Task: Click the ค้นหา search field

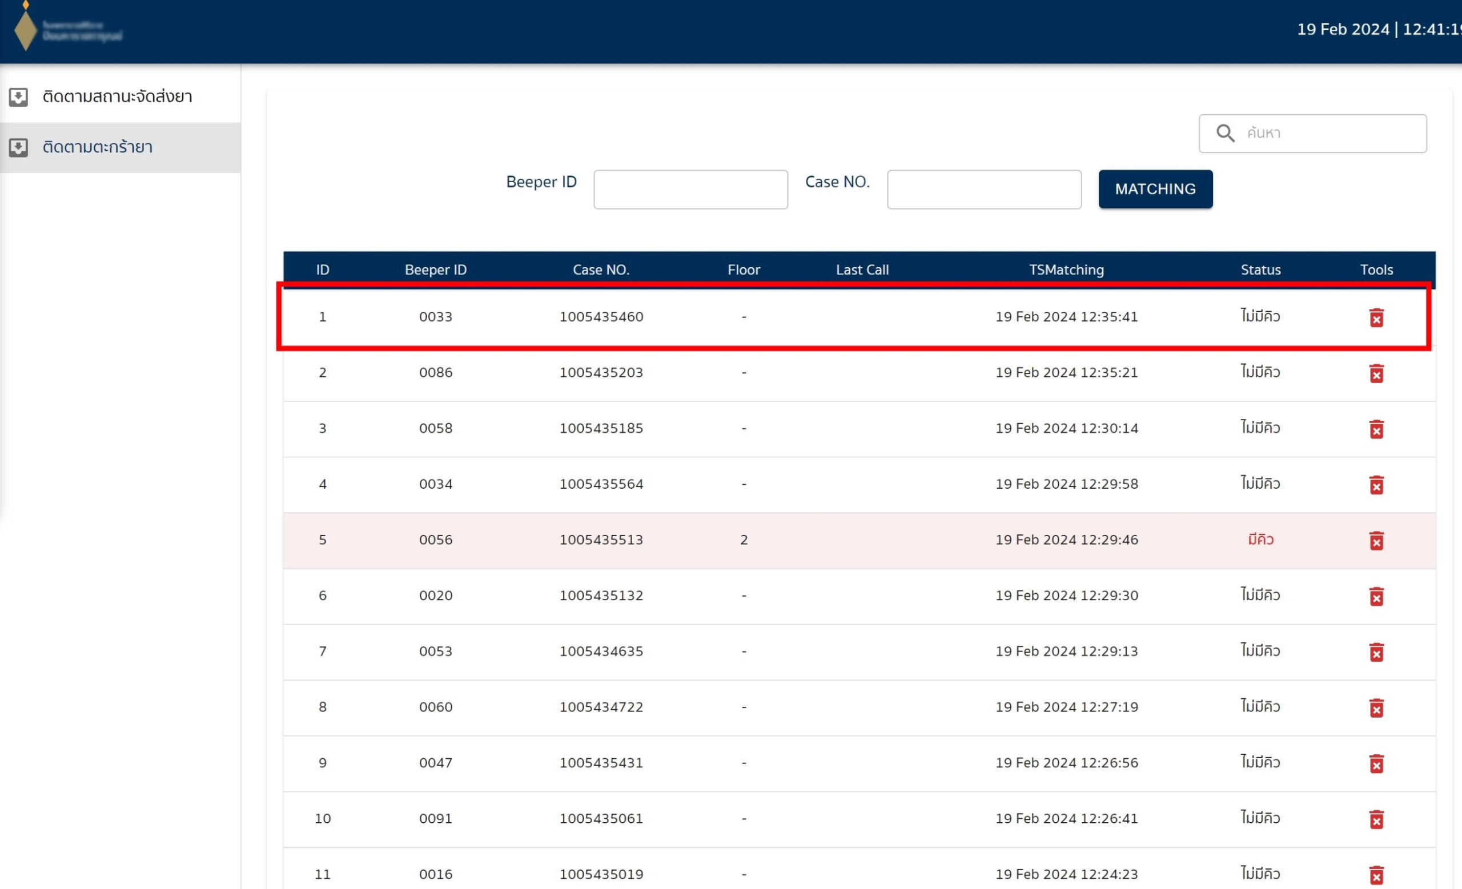Action: click(x=1312, y=134)
